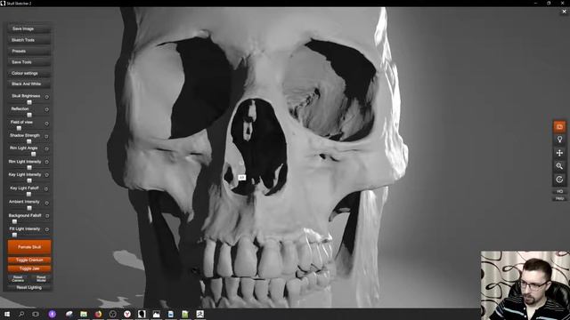Image resolution: width=570 pixels, height=320 pixels.
Task: Click the circle button beside Rim Light Angle
Action: click(46, 148)
